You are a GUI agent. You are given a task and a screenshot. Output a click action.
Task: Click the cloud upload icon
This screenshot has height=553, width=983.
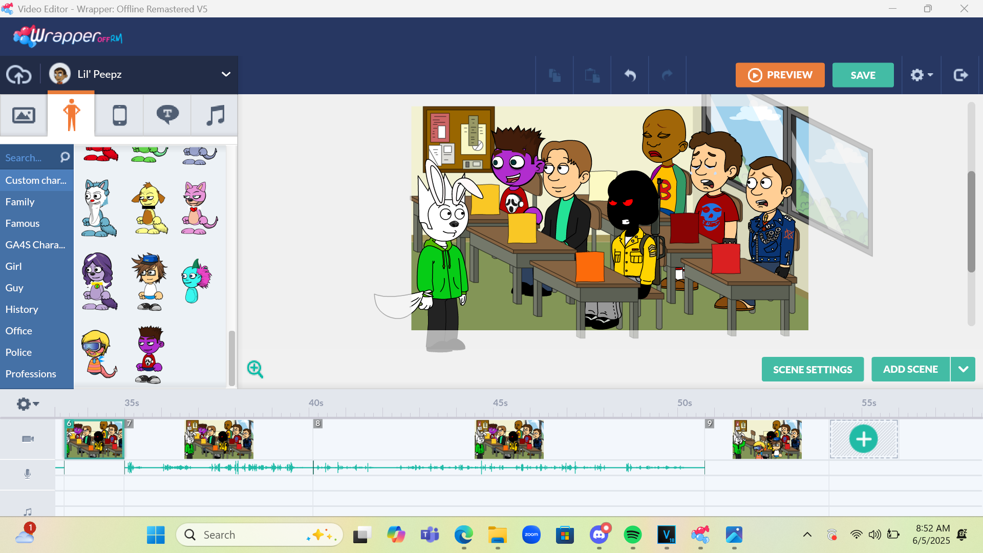pyautogui.click(x=19, y=75)
